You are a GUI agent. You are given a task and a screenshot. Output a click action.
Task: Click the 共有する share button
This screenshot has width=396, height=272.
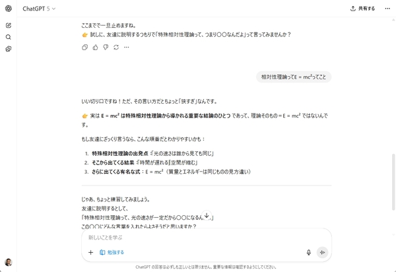click(x=362, y=9)
